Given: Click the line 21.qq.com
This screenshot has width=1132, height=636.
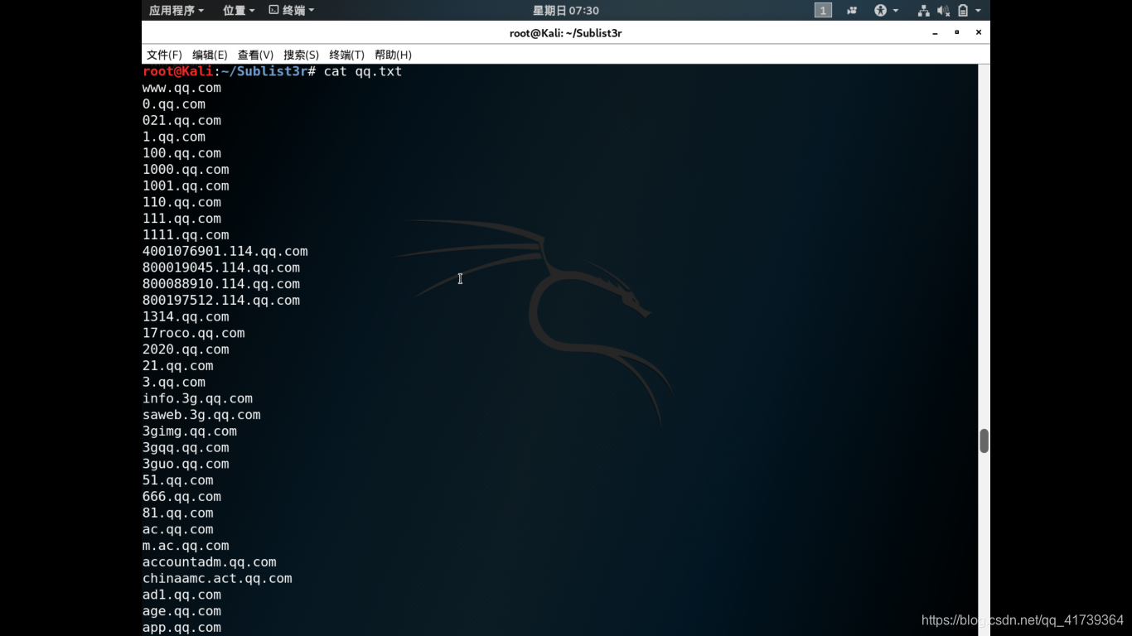Looking at the screenshot, I should (178, 366).
